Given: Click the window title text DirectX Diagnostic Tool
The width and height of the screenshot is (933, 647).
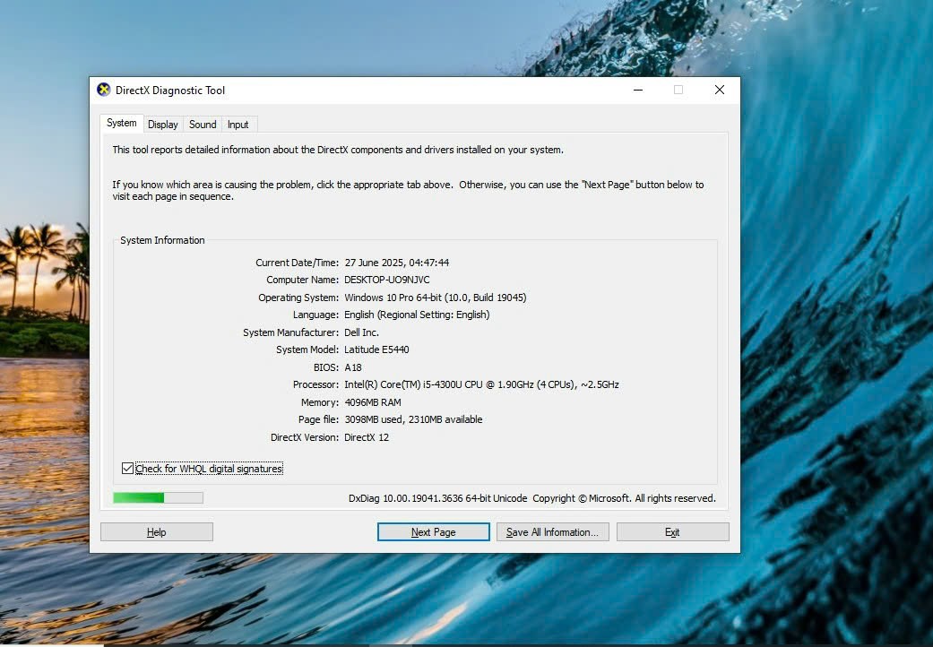Looking at the screenshot, I should point(170,91).
